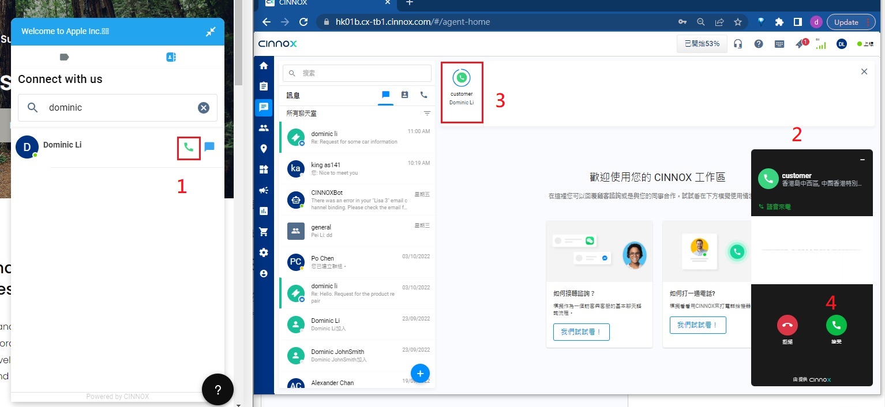Bookmark this page with the star icon
The width and height of the screenshot is (885, 407).
pos(738,22)
